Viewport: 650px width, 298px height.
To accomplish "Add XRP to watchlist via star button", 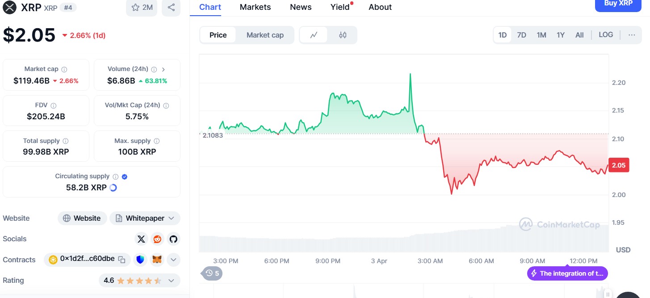I will 142,7.
